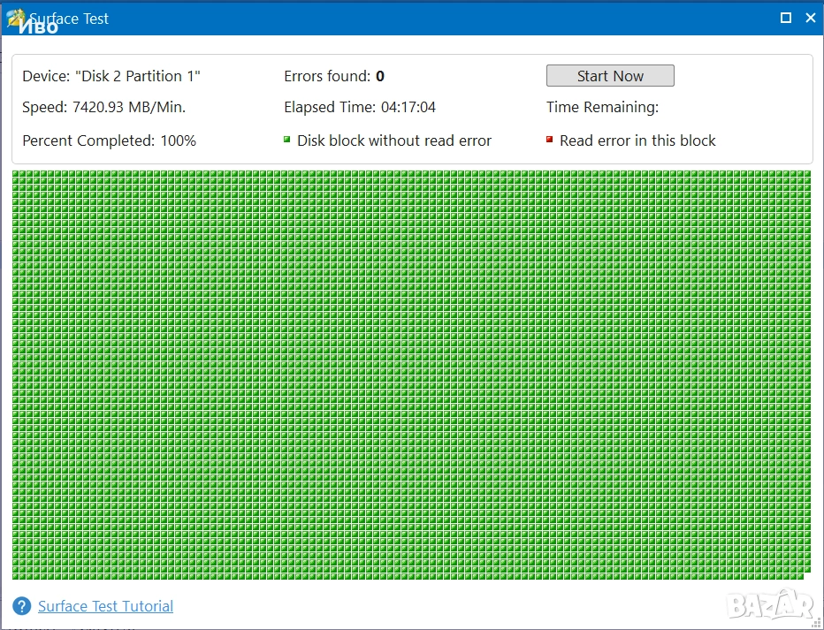824x630 pixels.
Task: Select the top-right green disk block
Action: tap(806, 176)
